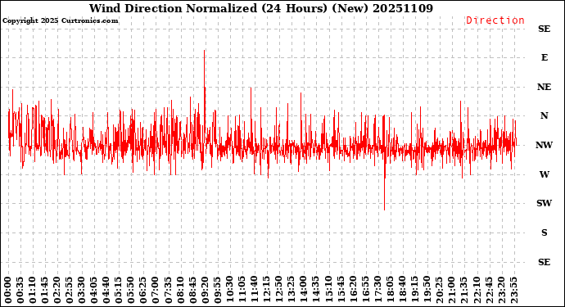Click the E label on direction axis

544,57
